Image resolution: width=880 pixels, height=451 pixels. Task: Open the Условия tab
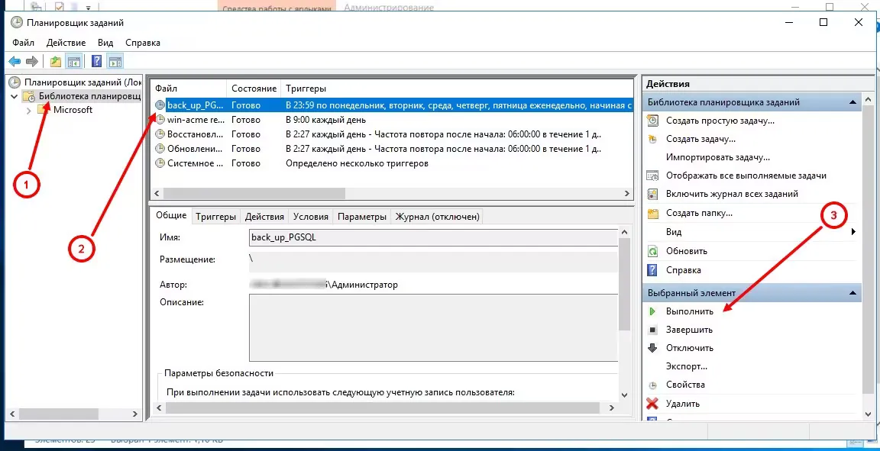(x=310, y=217)
